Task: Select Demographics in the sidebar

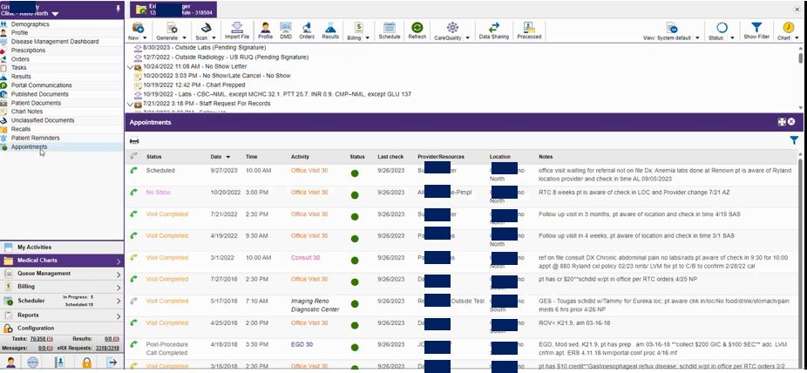Action: [x=31, y=24]
